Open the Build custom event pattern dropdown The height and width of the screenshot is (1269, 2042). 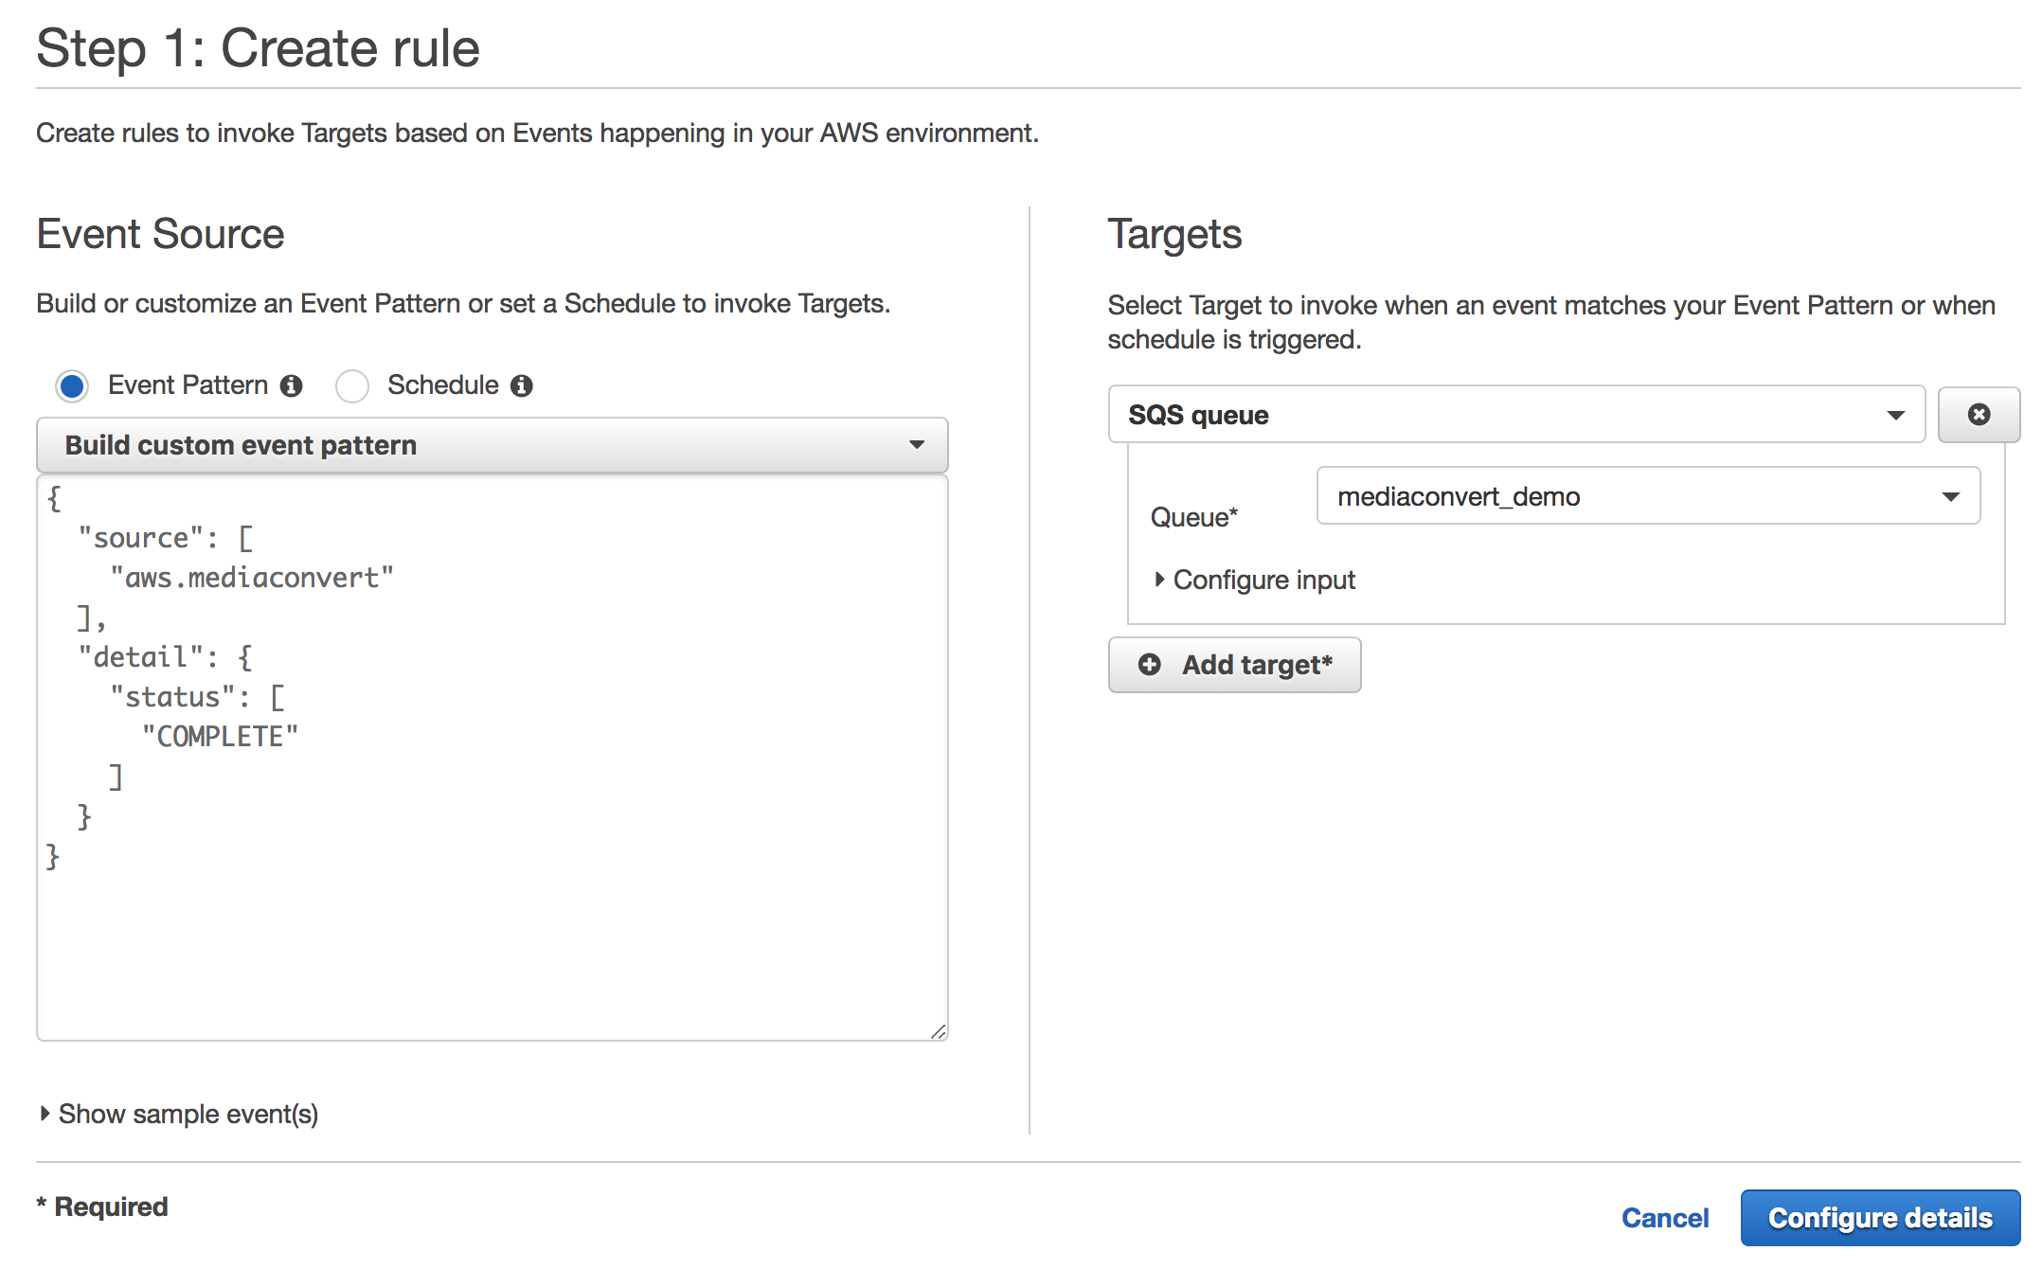[x=493, y=445]
